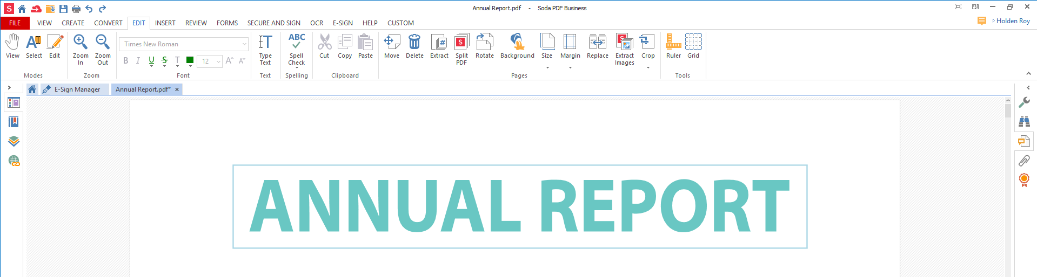The height and width of the screenshot is (277, 1037).
Task: Toggle the Ruler display
Action: point(673,46)
